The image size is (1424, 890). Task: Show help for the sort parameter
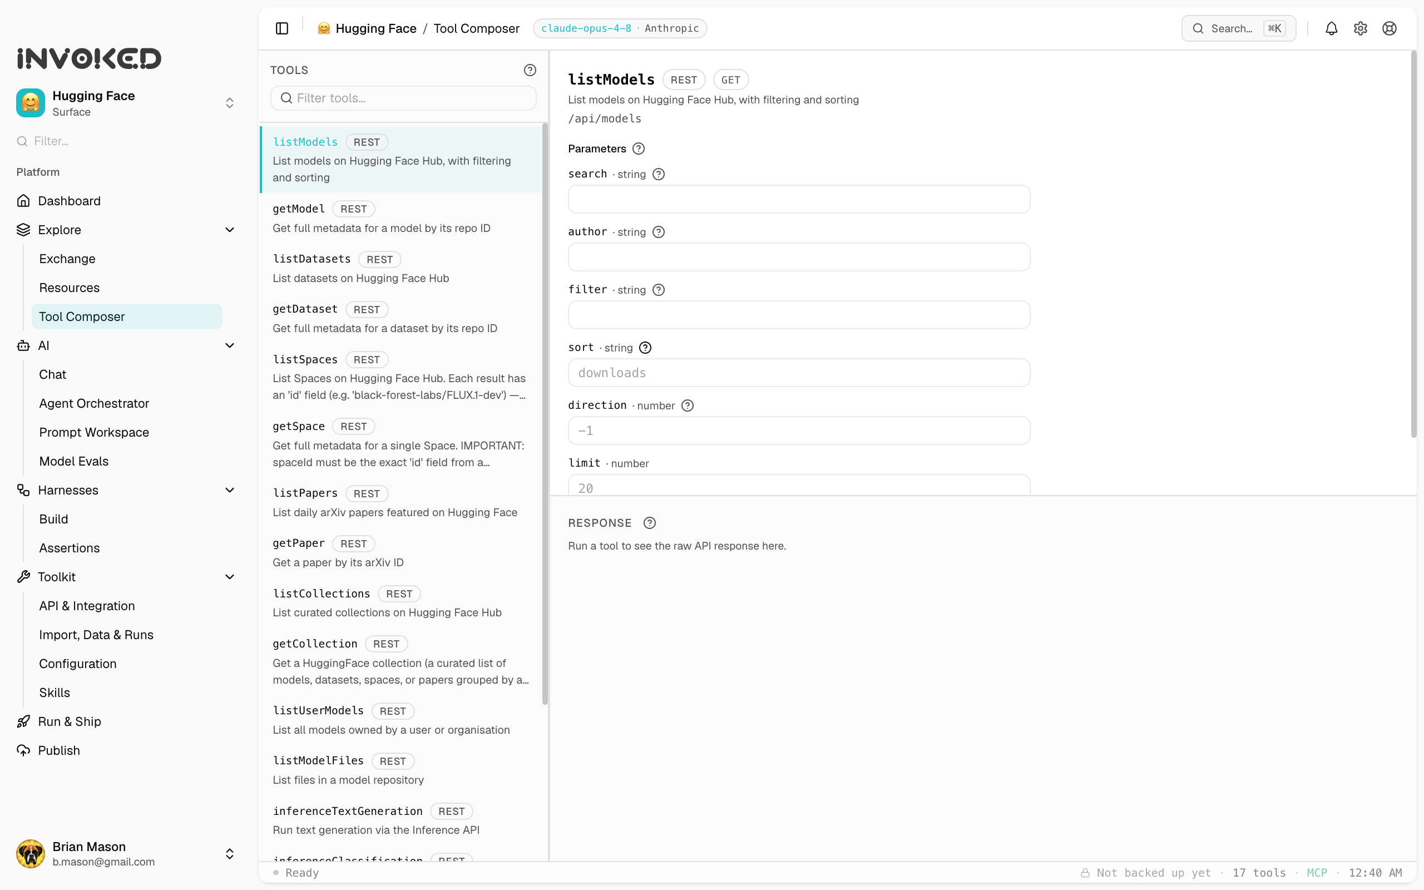tap(645, 348)
